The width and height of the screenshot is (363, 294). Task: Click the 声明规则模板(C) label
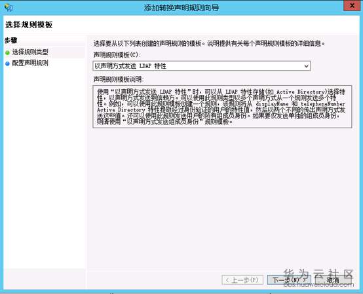click(117, 55)
